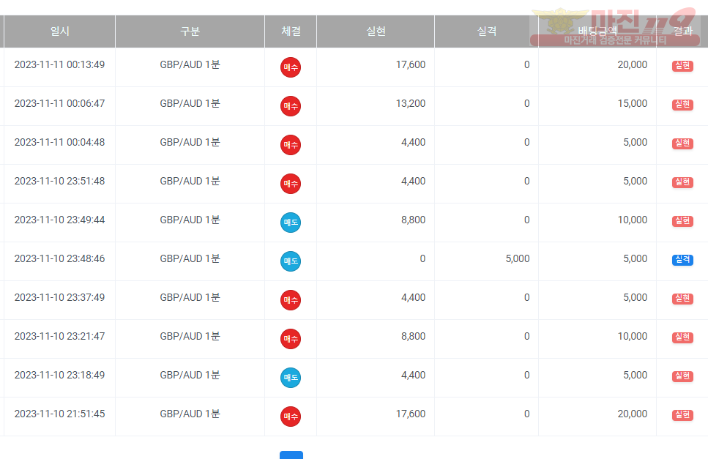Click the 실현 badge in the 23:49:44 row
Image resolution: width=708 pixels, height=459 pixels.
click(682, 220)
